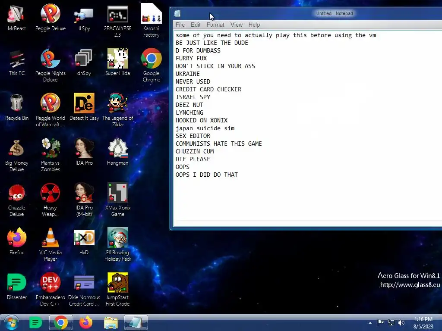
Task: Select the Plants vs Zombies icon
Action: pos(50,155)
